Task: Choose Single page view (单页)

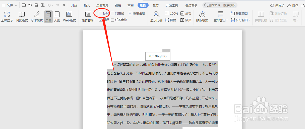Action: (x=186, y=13)
